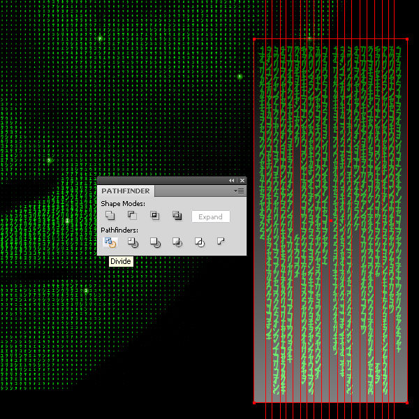Apply the Crop pathfinder
The height and width of the screenshot is (419, 419).
[x=177, y=242]
